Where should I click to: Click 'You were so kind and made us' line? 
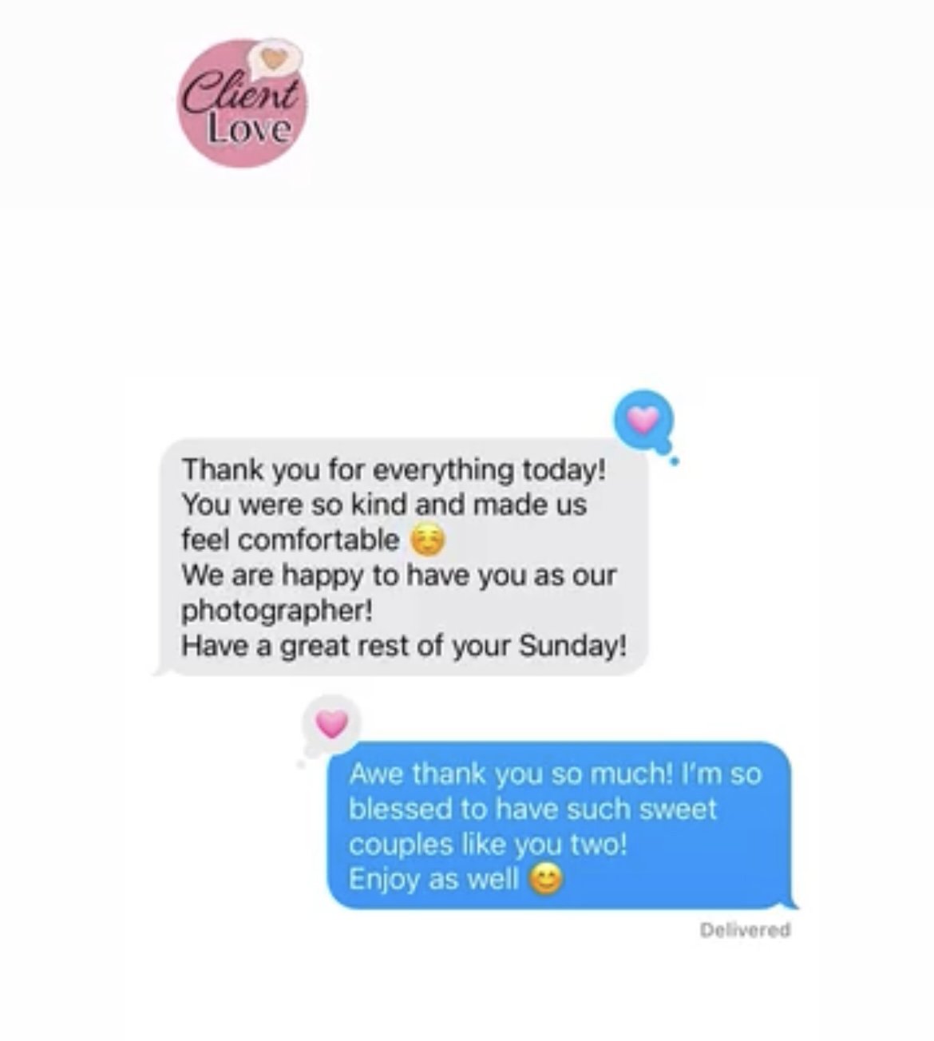pos(384,505)
